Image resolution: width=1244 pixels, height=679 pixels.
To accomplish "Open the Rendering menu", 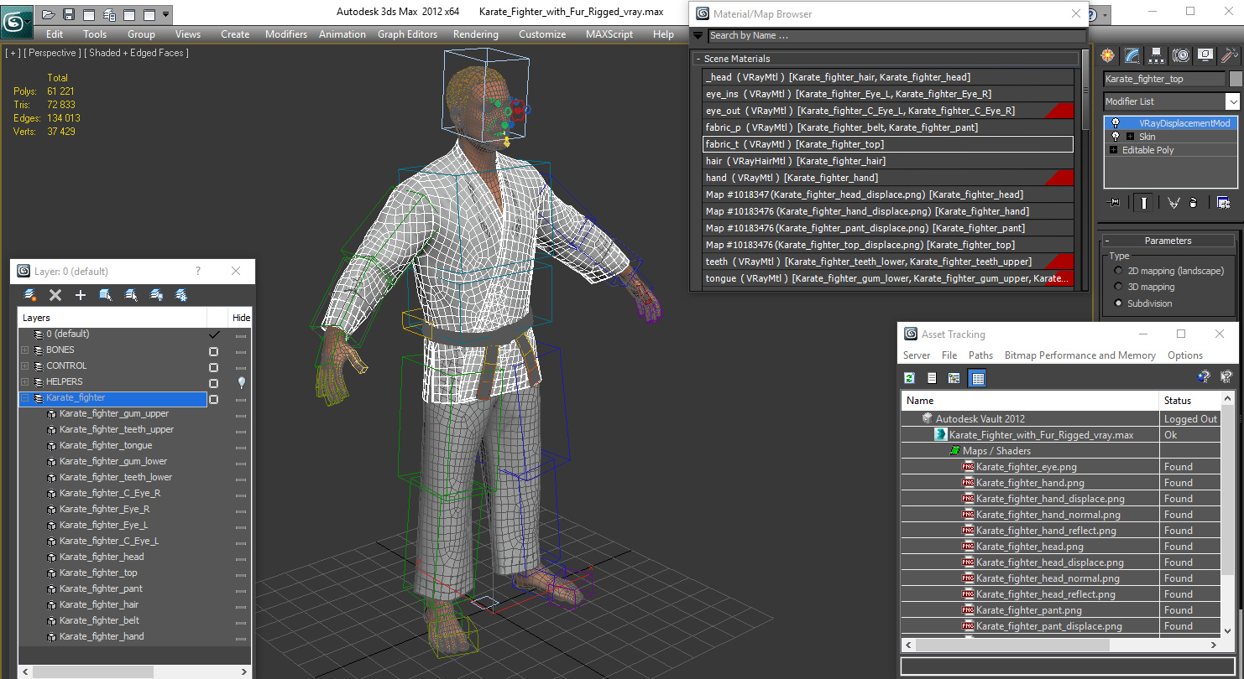I will click(475, 34).
